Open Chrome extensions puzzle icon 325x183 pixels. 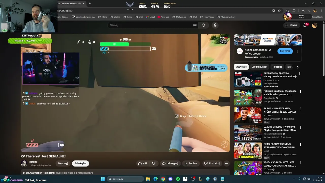coord(294,11)
